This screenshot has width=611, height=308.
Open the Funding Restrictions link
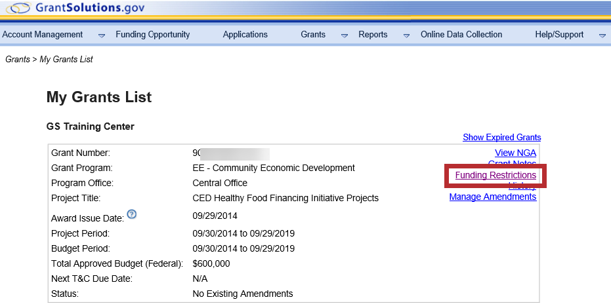point(495,176)
